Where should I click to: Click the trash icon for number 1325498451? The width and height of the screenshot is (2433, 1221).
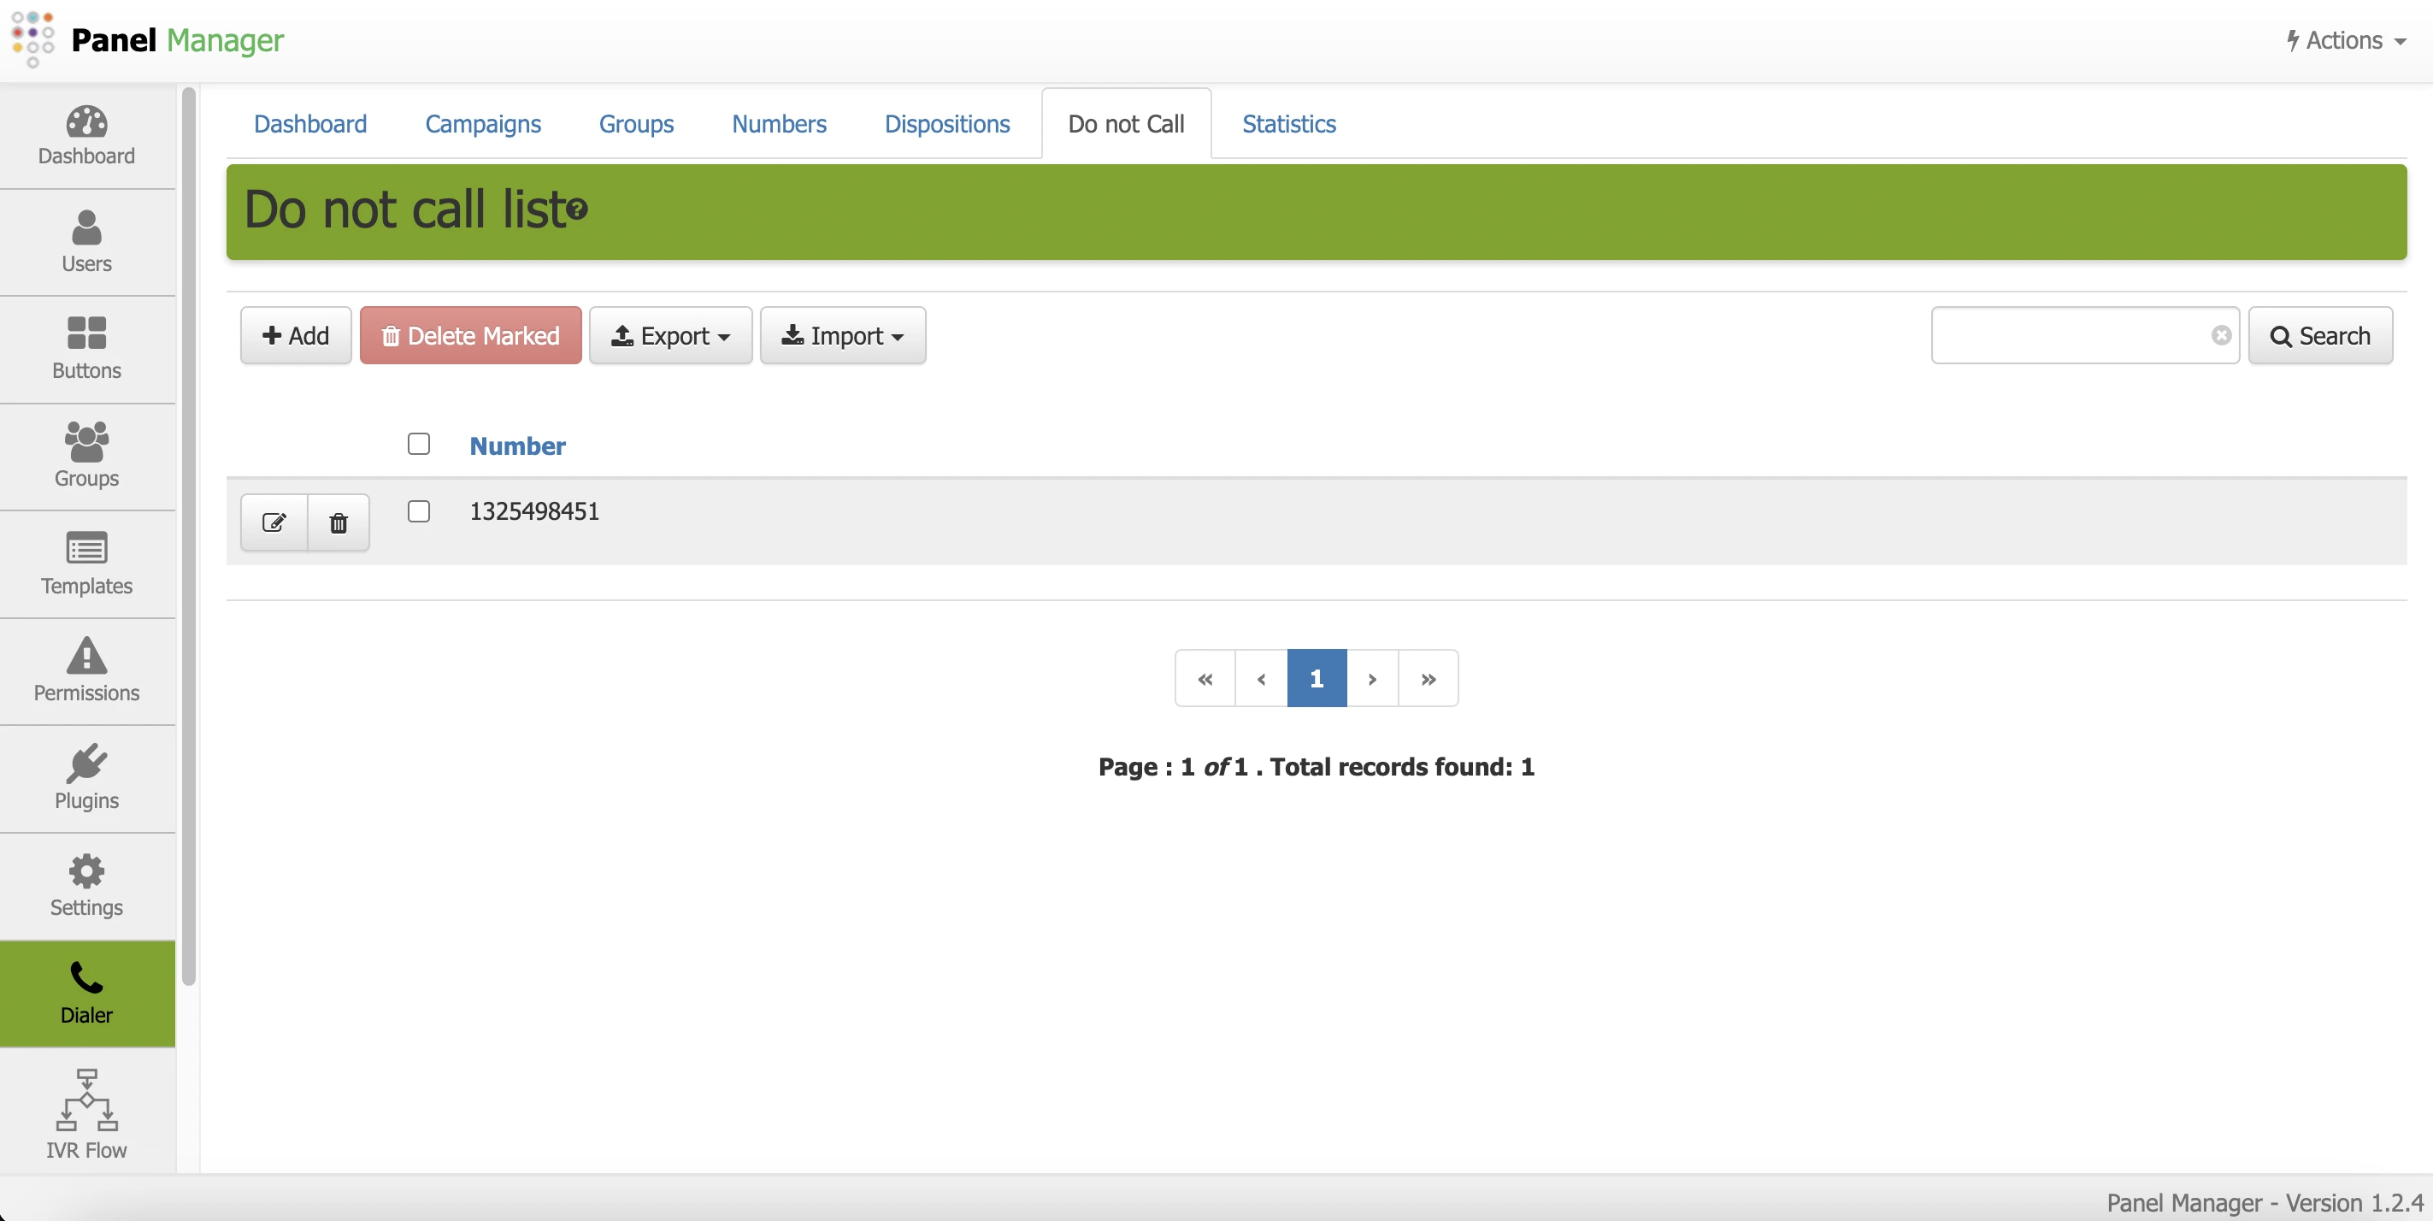(x=339, y=522)
